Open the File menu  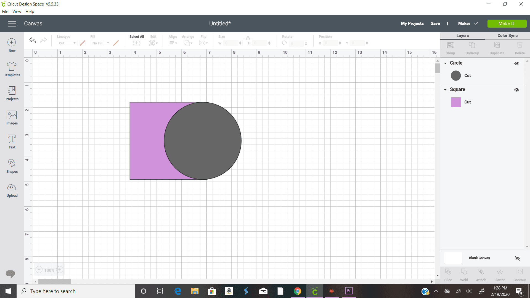[5, 12]
